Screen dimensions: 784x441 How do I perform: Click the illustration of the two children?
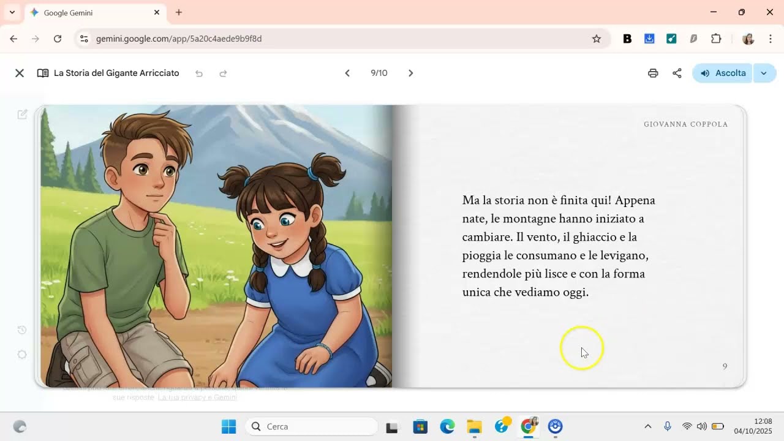pos(216,246)
